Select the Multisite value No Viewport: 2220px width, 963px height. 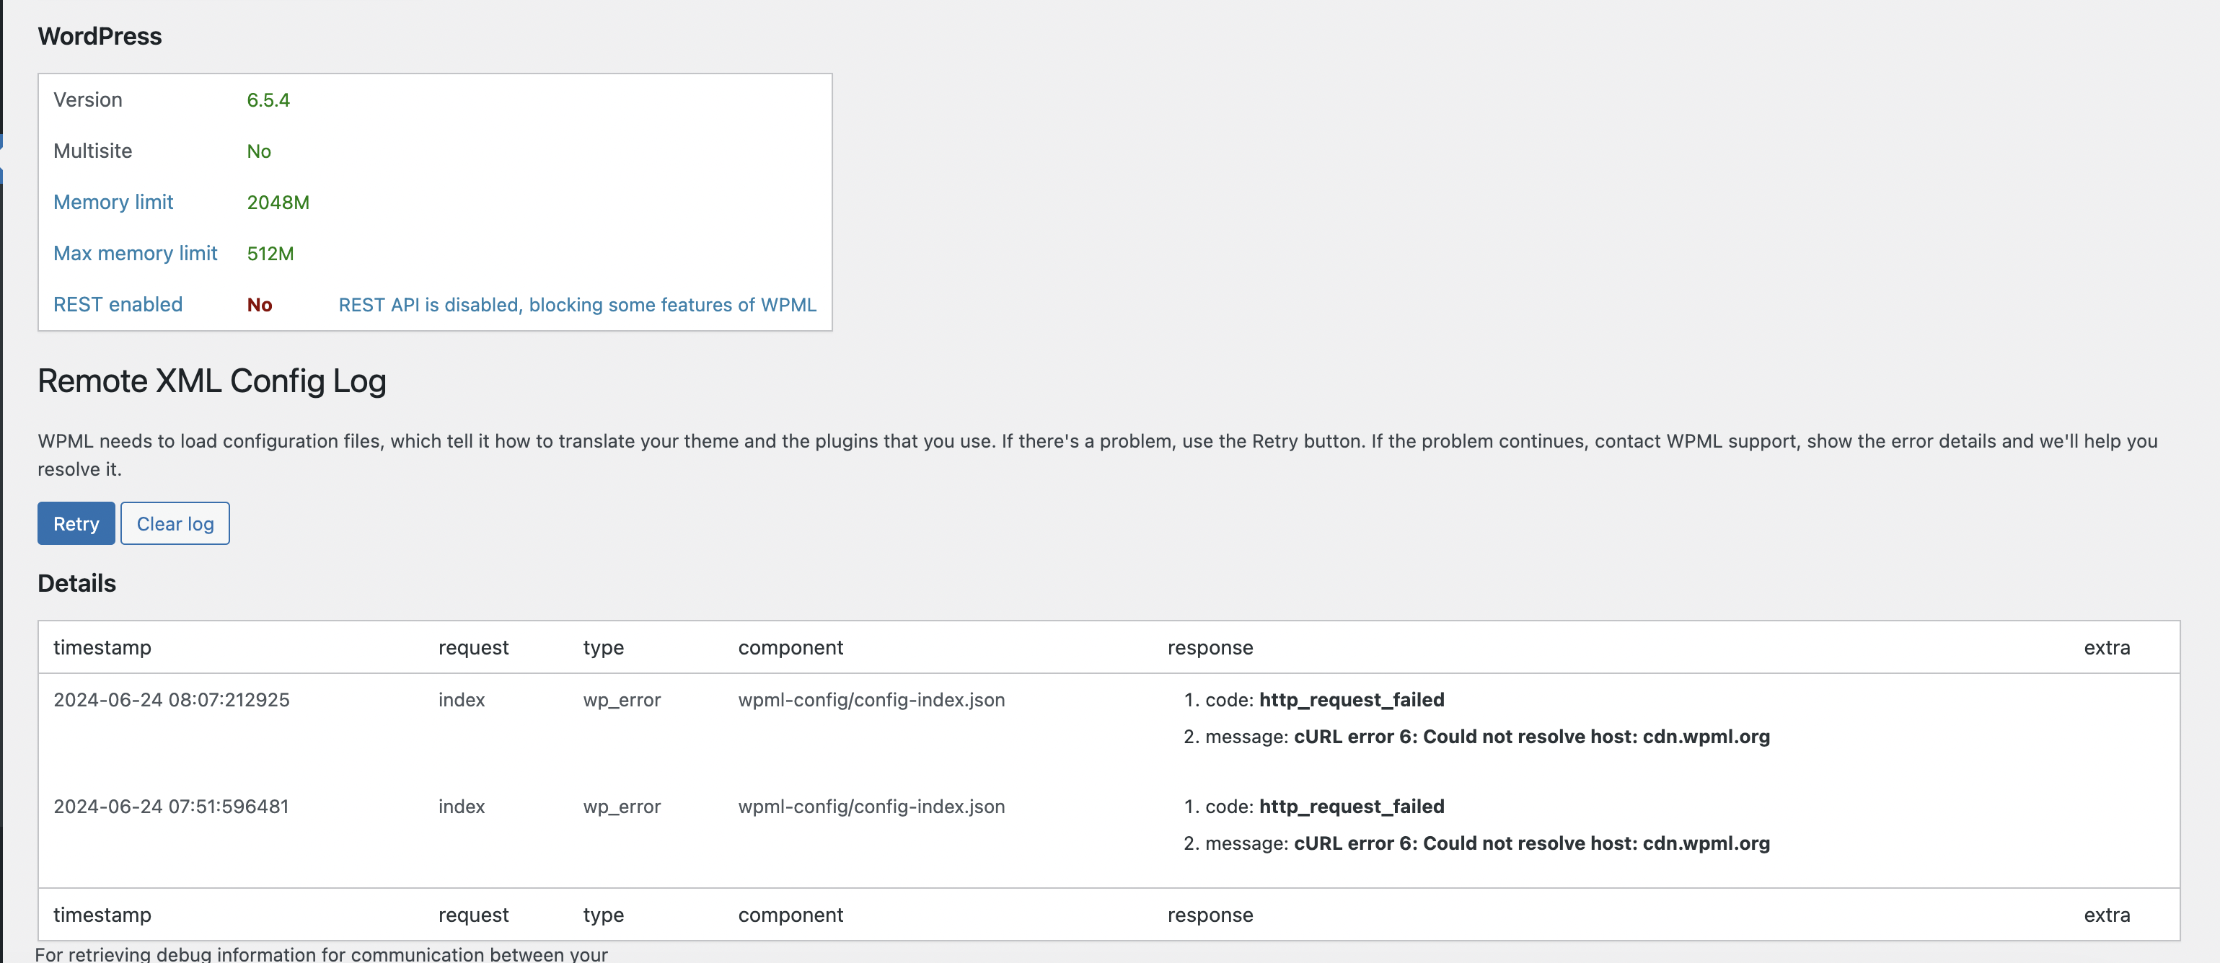click(258, 151)
